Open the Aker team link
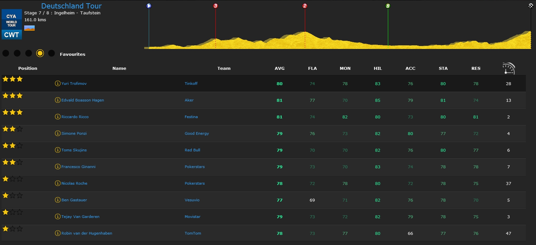Viewport: 536px width, 245px height. pos(189,100)
